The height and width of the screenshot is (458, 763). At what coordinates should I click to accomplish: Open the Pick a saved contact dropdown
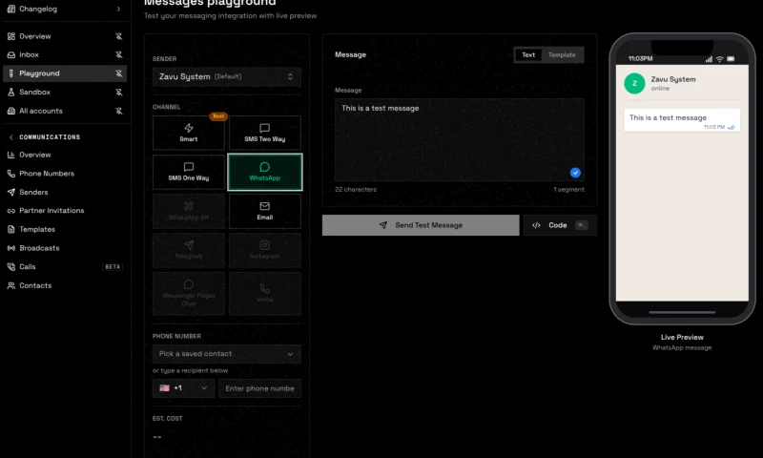(227, 354)
